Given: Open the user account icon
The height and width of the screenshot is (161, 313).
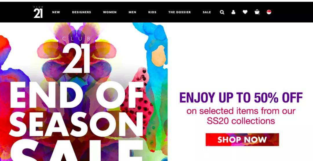Looking at the screenshot, I should 233,12.
